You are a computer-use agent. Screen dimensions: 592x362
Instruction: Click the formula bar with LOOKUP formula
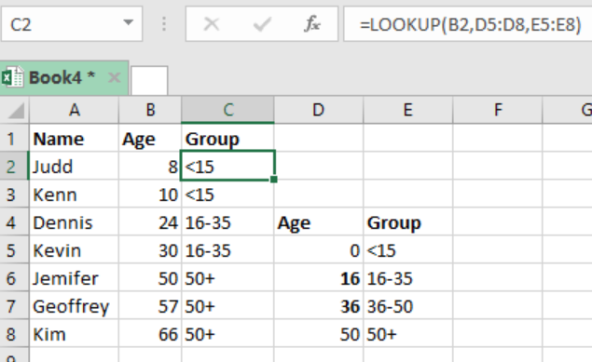(x=468, y=24)
